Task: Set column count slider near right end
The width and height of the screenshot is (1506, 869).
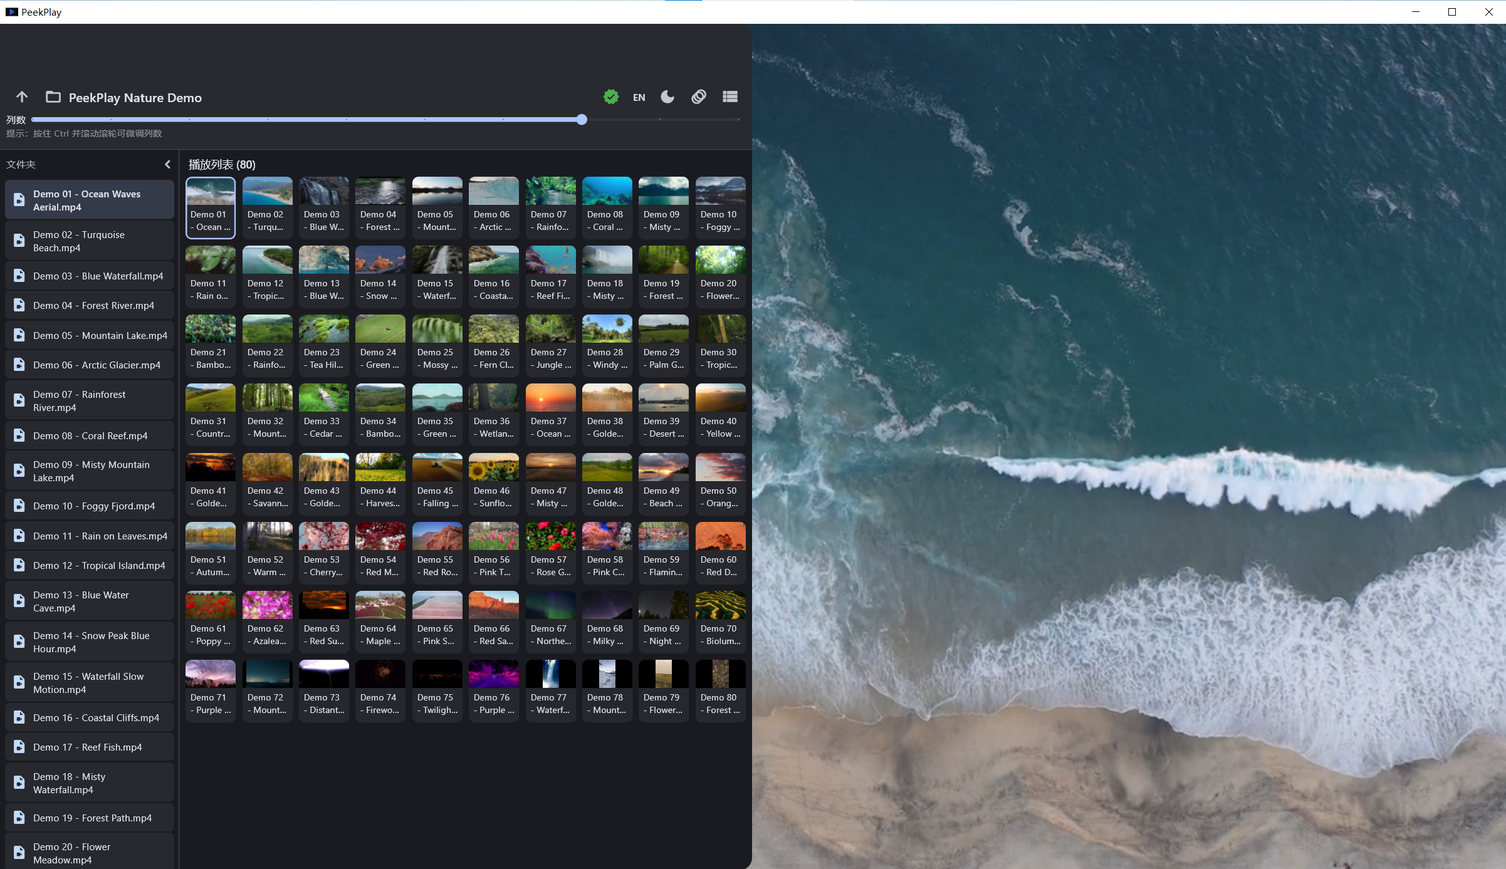Action: point(582,120)
